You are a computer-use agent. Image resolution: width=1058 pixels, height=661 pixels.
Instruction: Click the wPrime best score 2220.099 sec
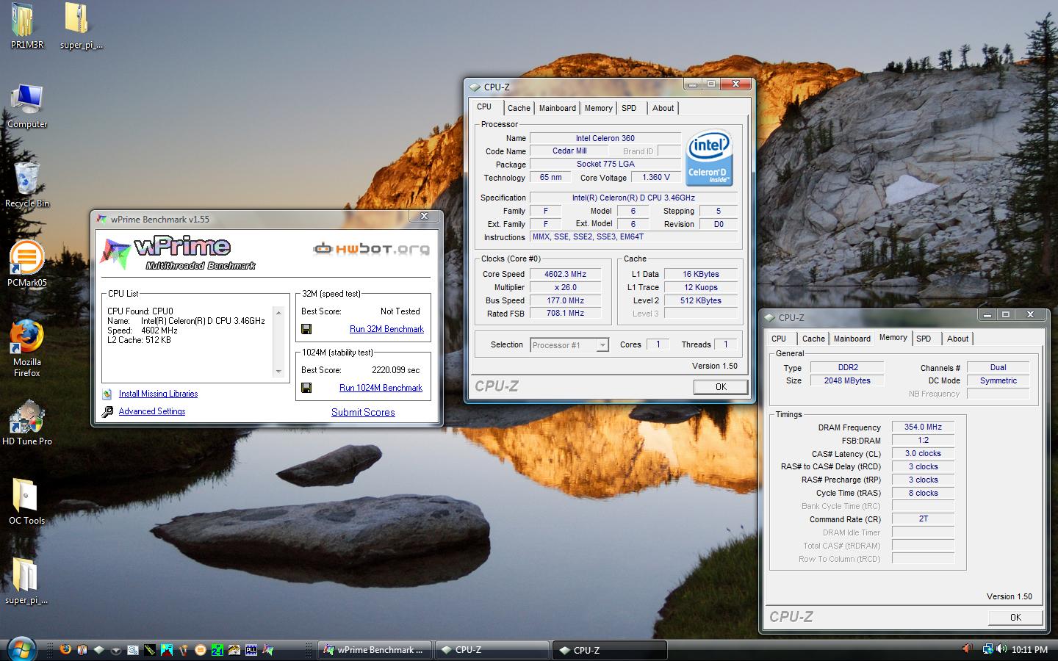[x=396, y=370]
